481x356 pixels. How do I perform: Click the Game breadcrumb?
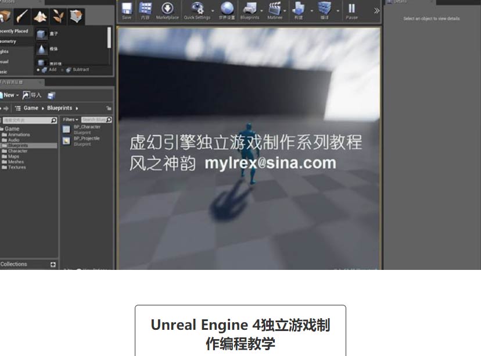[31, 108]
